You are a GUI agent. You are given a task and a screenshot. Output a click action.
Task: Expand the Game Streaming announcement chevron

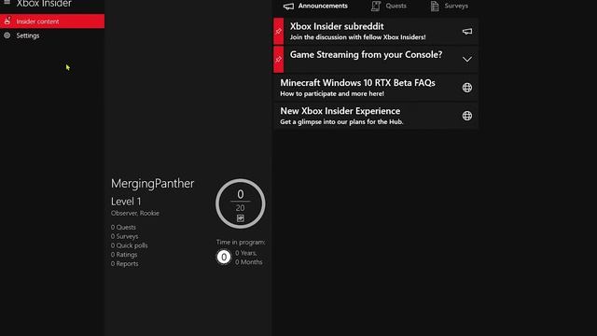point(467,60)
